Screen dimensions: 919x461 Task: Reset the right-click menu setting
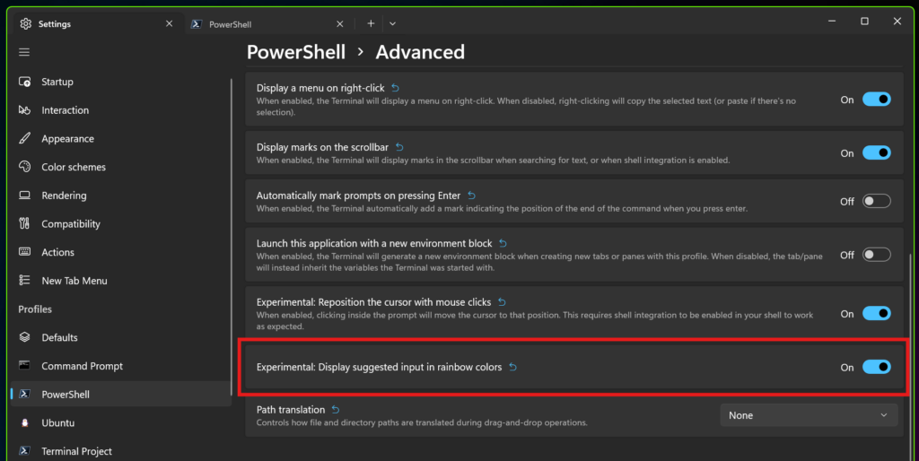(x=396, y=88)
